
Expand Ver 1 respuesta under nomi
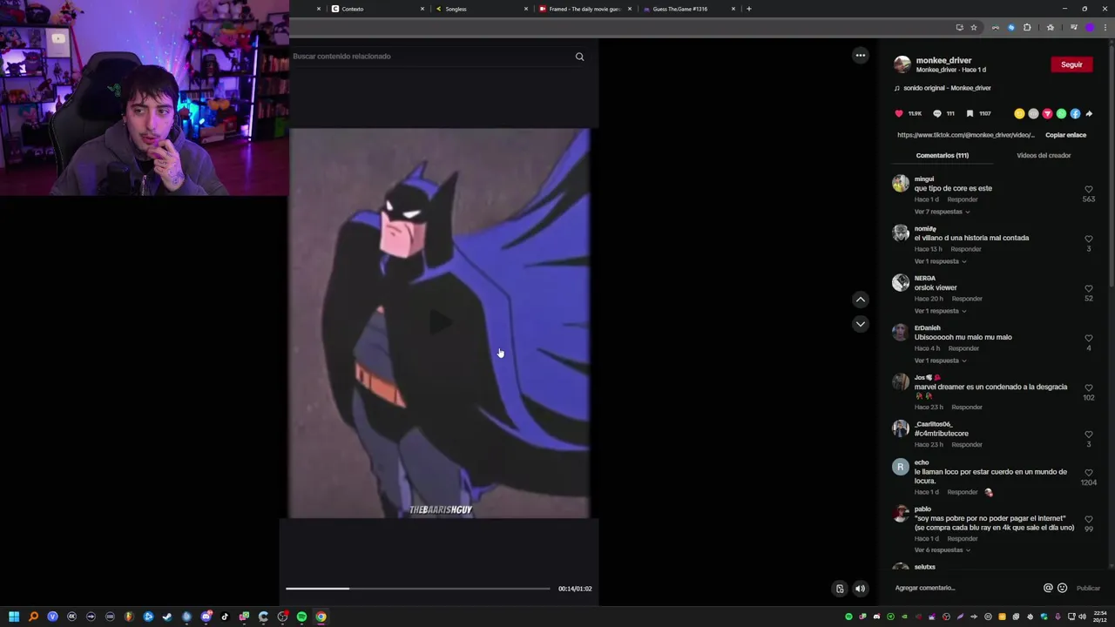tap(940, 261)
